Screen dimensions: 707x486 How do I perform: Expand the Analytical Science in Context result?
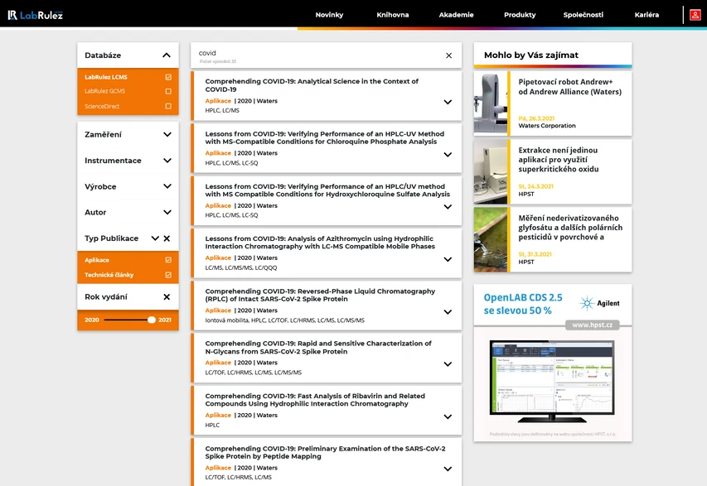tap(448, 102)
